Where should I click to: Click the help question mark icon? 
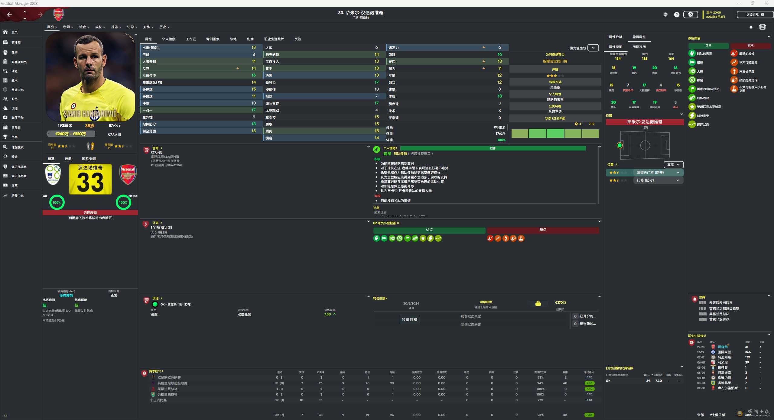677,15
